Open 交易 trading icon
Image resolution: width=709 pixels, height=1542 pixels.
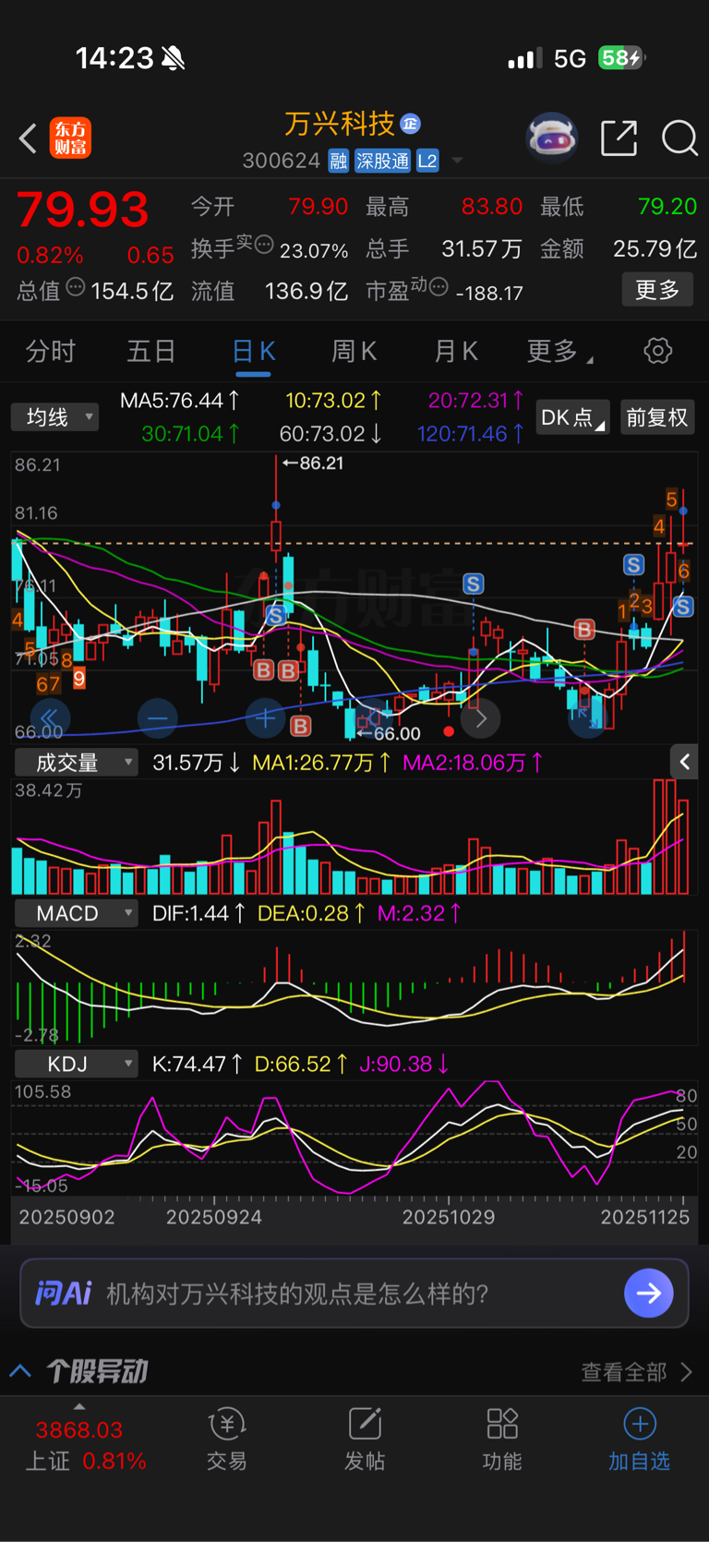point(226,1439)
